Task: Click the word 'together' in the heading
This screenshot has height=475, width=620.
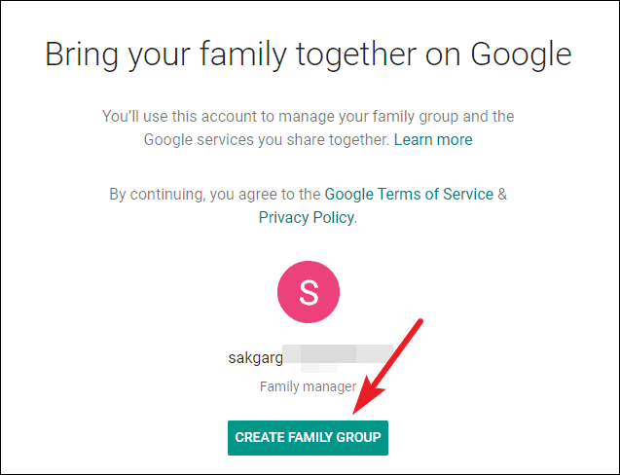Action: [x=356, y=55]
